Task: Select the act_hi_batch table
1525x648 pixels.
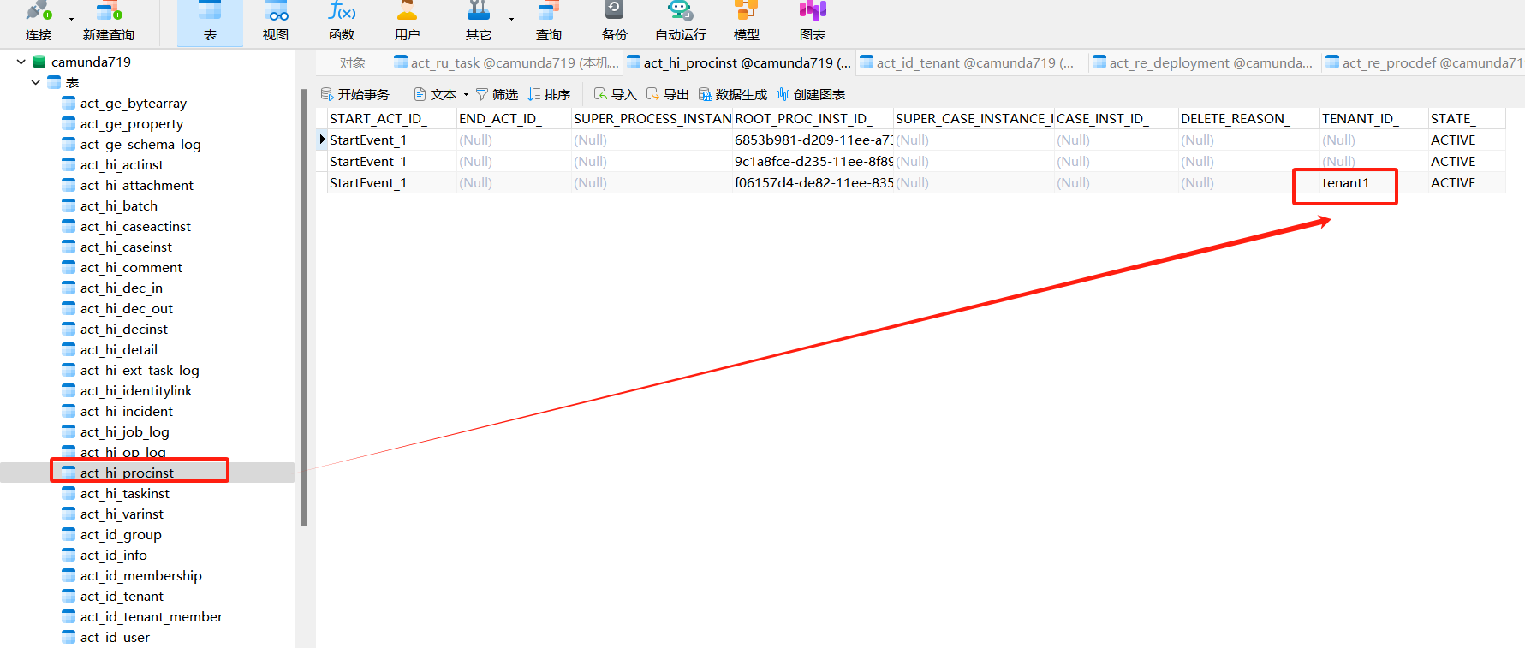Action: coord(118,205)
